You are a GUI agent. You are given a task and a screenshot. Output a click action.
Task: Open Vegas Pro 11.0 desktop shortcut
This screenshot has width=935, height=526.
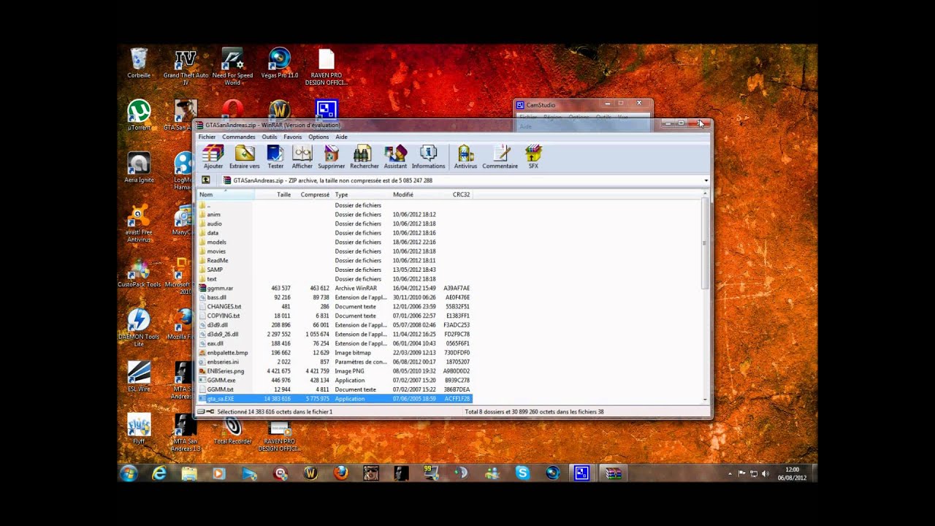point(279,64)
